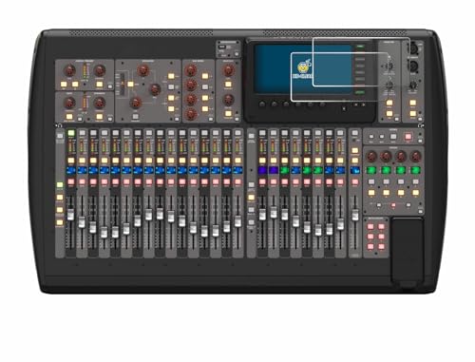Image resolution: width=475 pixels, height=362 pixels.
Task: Select the unlit grey bank button in Bus Sends
Action: coord(205,86)
